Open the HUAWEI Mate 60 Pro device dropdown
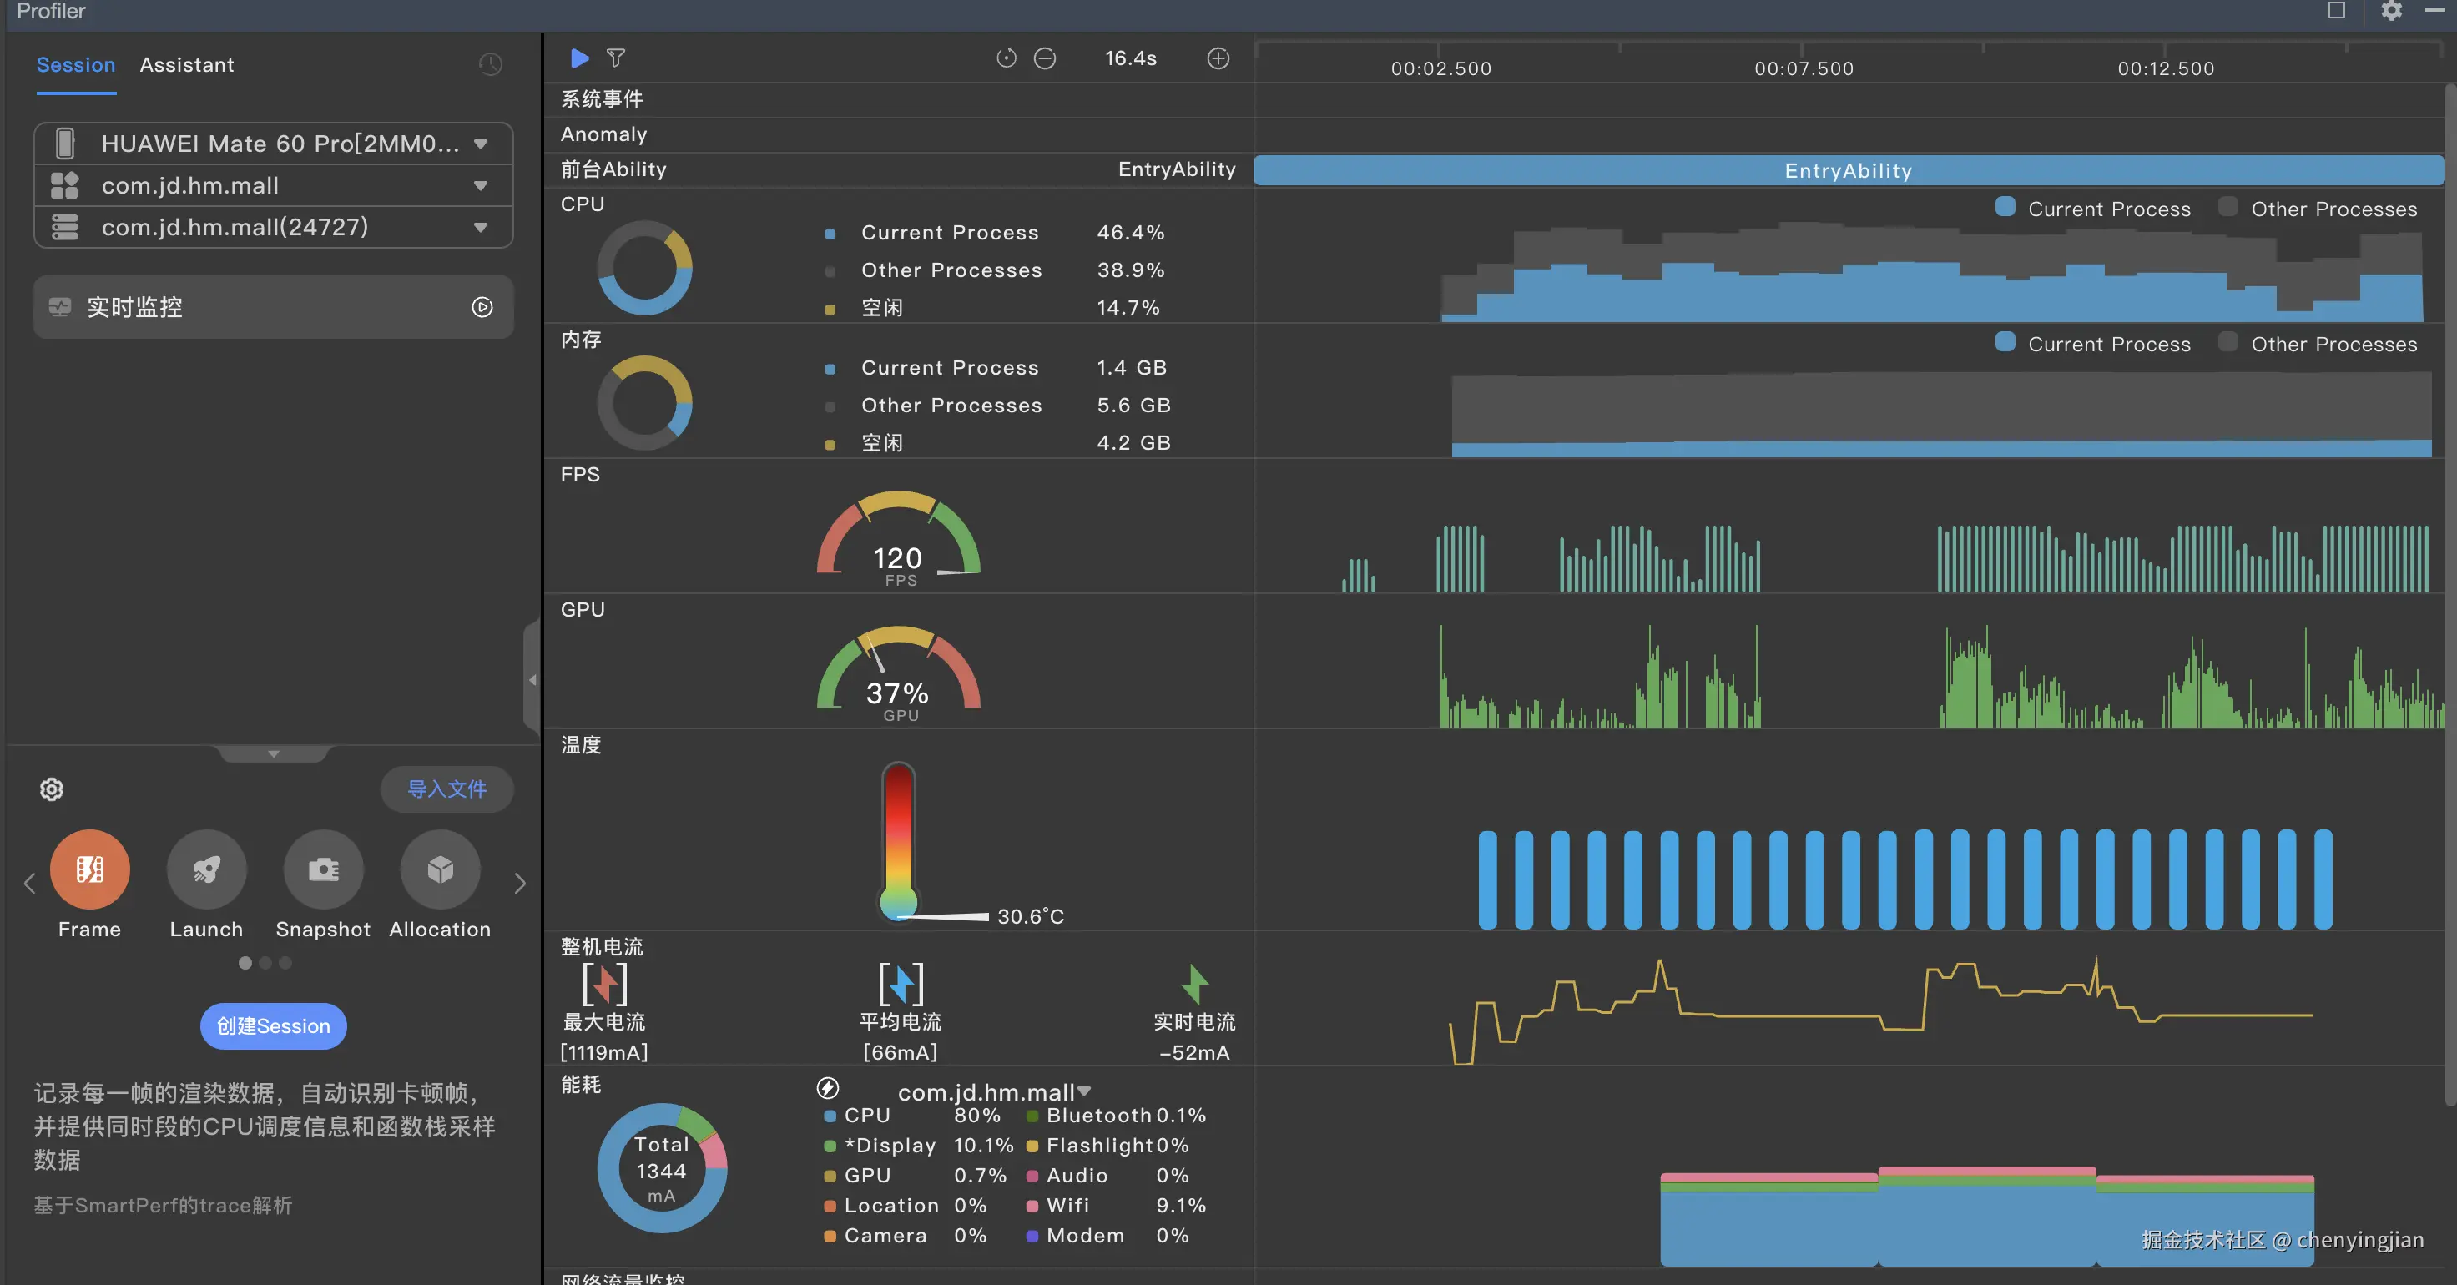 coord(481,144)
